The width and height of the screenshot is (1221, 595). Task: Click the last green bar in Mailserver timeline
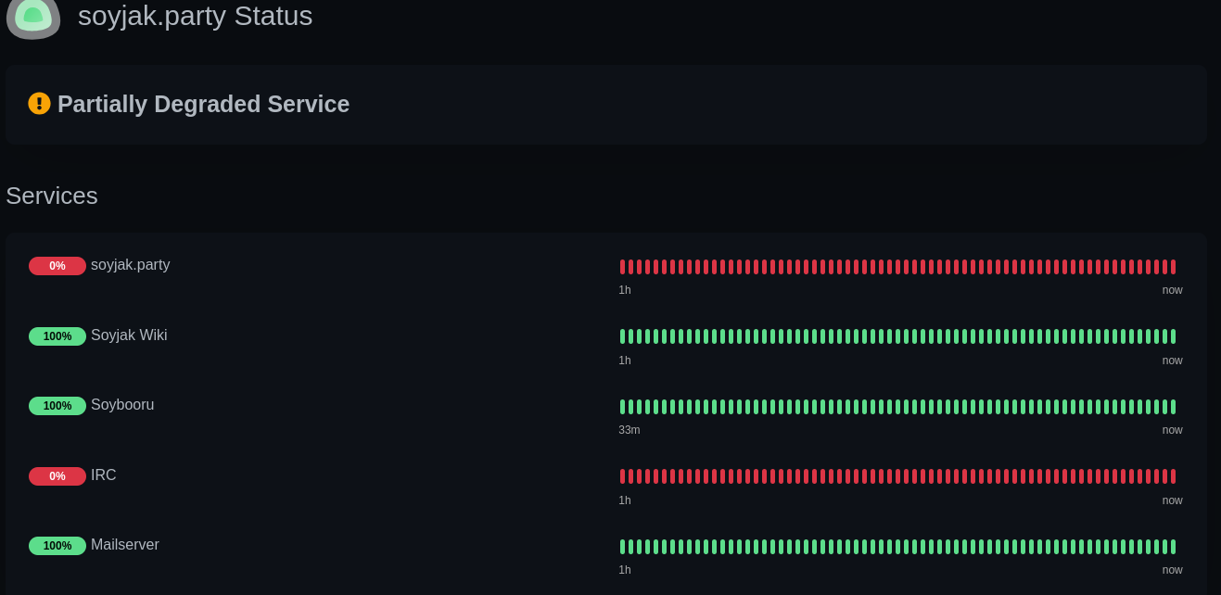point(1173,547)
